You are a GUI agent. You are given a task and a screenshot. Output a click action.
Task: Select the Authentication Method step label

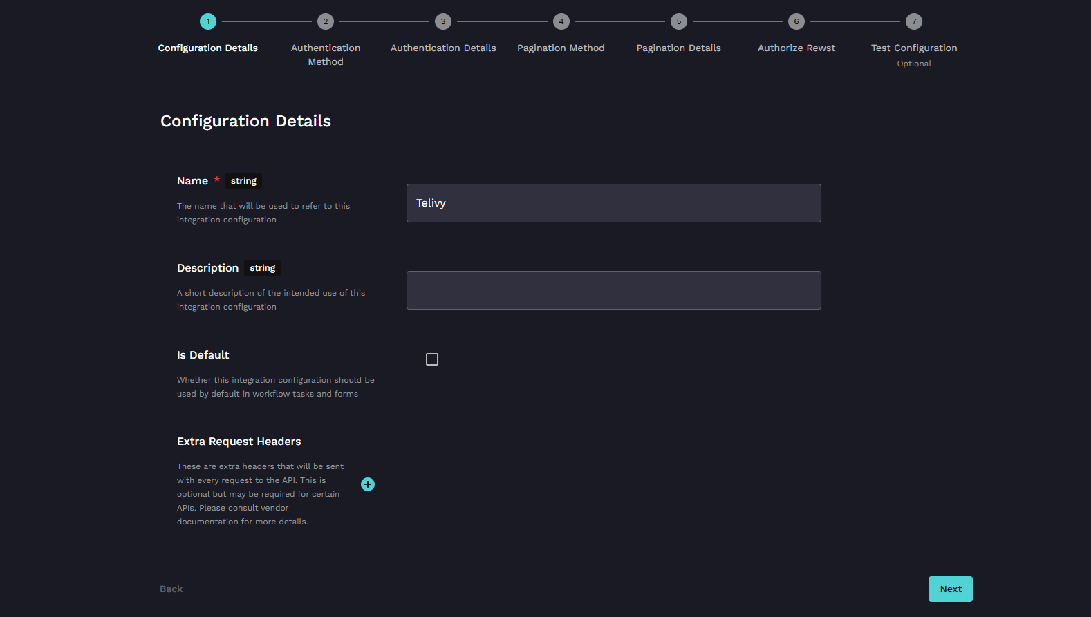(x=326, y=55)
